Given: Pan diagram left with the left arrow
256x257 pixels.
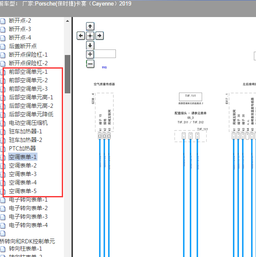Looking at the screenshot, I should coord(81,36).
